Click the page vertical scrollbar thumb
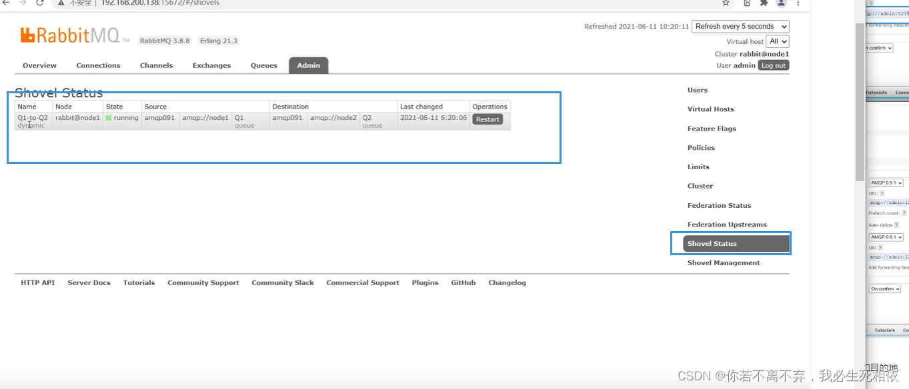Viewport: 909px width, 389px height. 860,101
